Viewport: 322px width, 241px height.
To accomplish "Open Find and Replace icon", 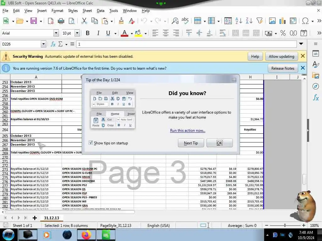I will click(x=175, y=21).
